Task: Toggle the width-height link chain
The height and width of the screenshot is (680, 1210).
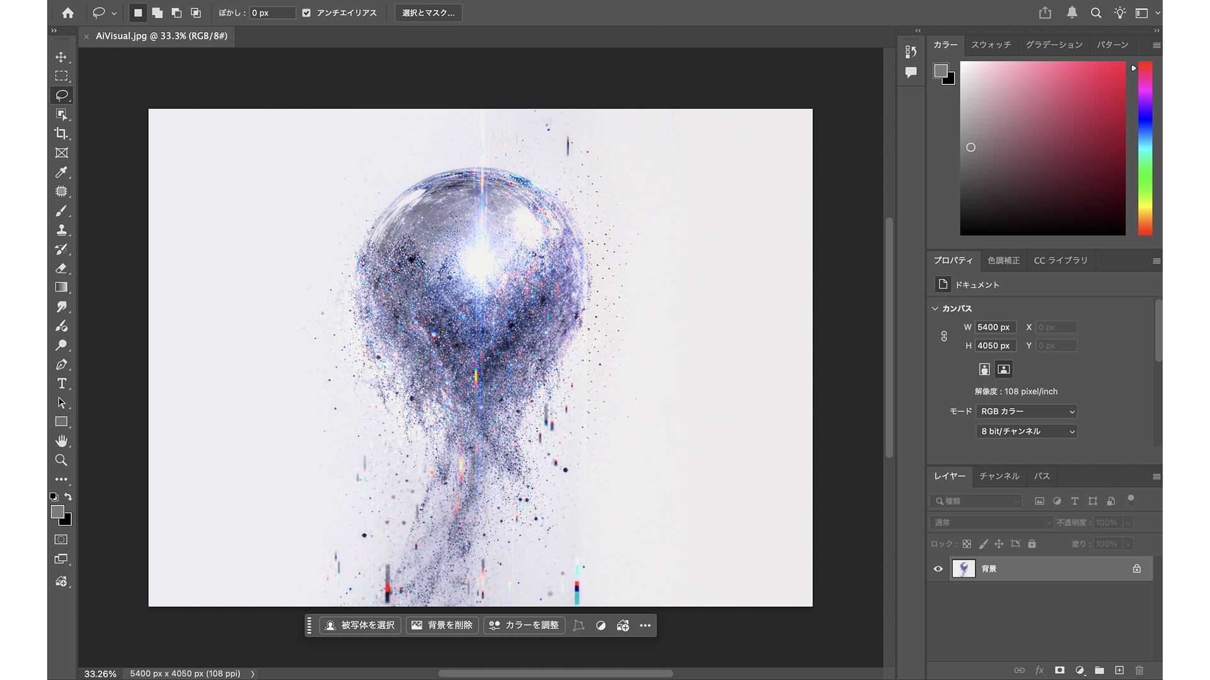Action: tap(944, 336)
